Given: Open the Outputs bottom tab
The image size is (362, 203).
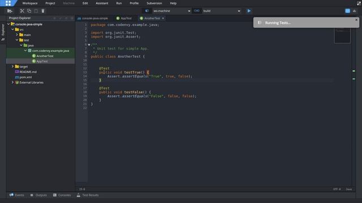Looking at the screenshot, I should pyautogui.click(x=38, y=195).
